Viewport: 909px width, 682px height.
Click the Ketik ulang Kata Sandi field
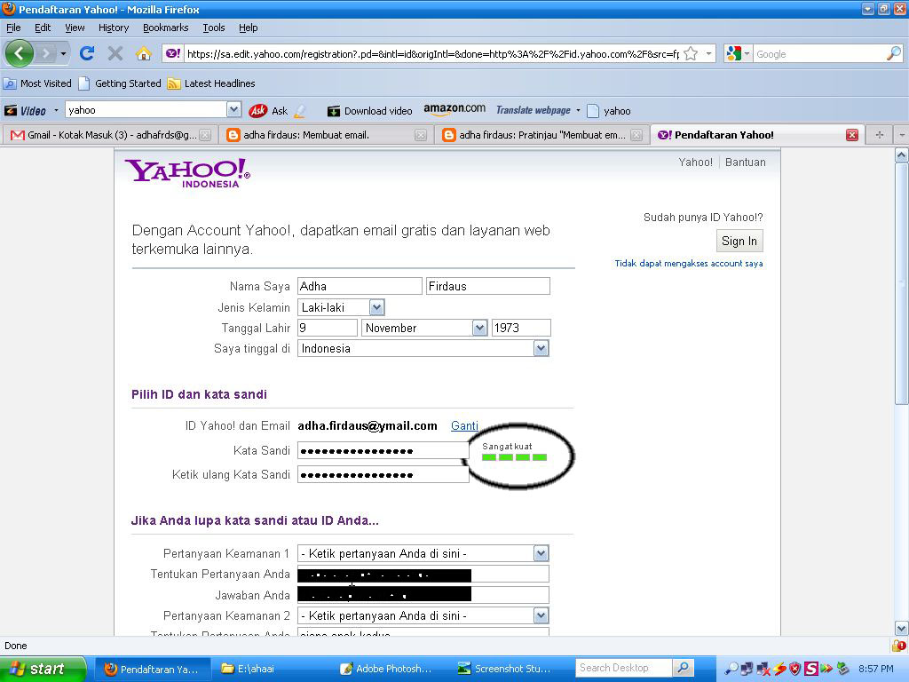[383, 474]
